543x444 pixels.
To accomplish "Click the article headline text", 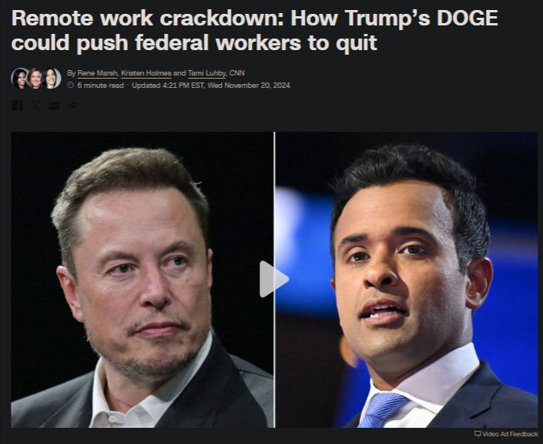I will (x=254, y=31).
